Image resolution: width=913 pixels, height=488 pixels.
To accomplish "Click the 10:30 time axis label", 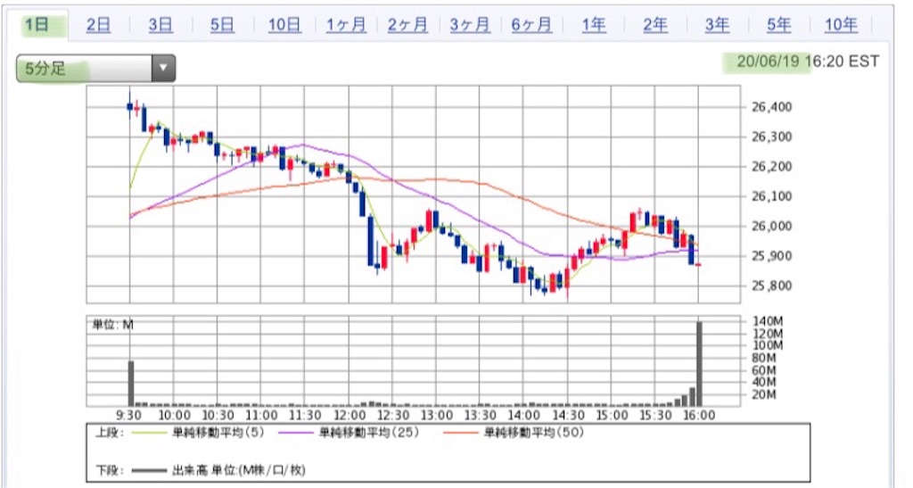I will (218, 415).
